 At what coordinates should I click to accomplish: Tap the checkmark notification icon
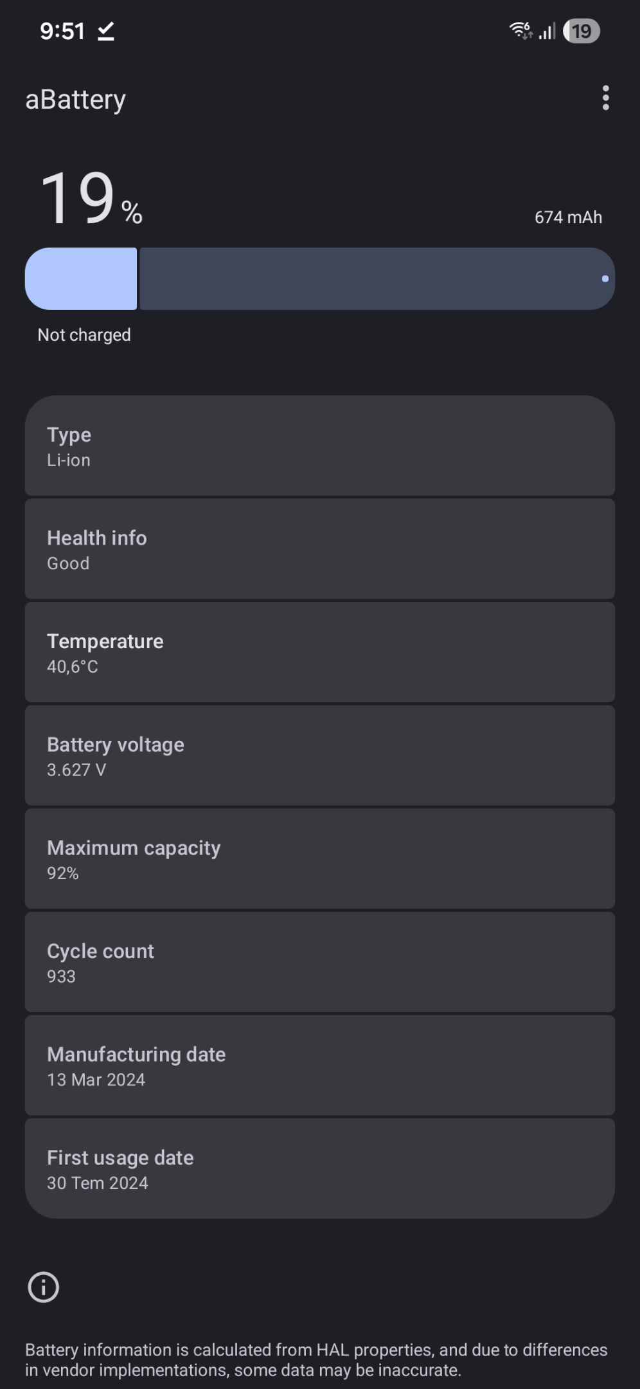coord(106,31)
